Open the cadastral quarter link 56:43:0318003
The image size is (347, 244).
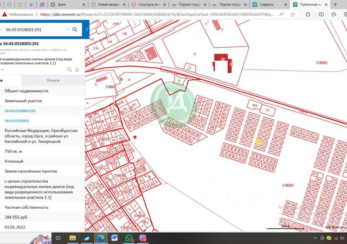pyautogui.click(x=17, y=120)
